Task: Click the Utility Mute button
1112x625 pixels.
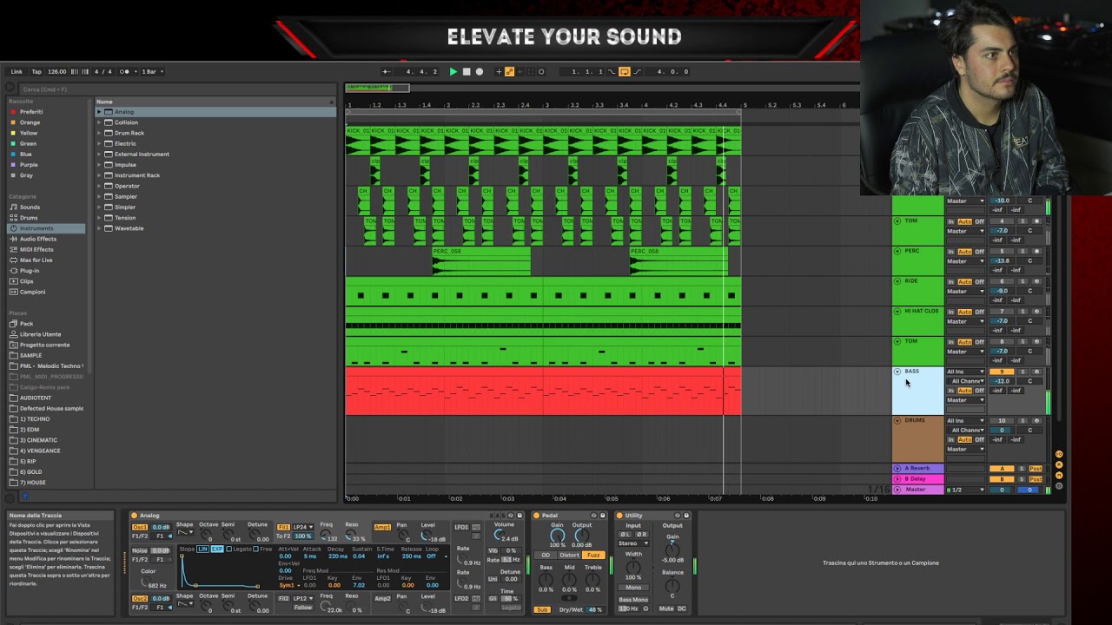Action: pos(666,609)
